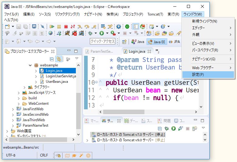Collapse the fold marker at line 10

[96, 82]
